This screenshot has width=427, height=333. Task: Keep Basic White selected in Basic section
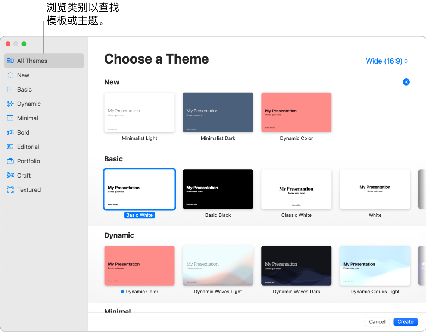pos(139,189)
